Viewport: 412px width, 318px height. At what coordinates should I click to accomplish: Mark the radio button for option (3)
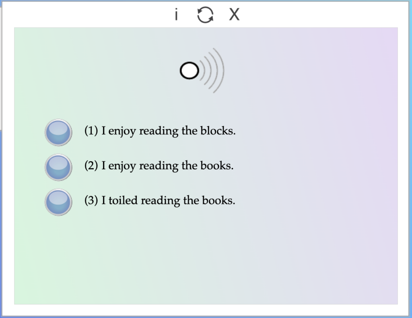click(58, 202)
